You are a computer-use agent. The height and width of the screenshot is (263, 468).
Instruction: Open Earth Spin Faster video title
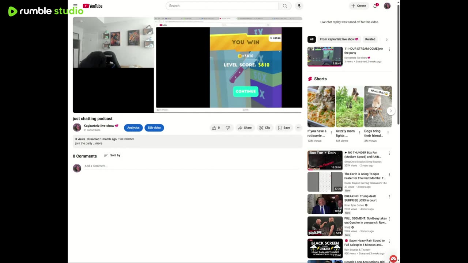click(365, 176)
